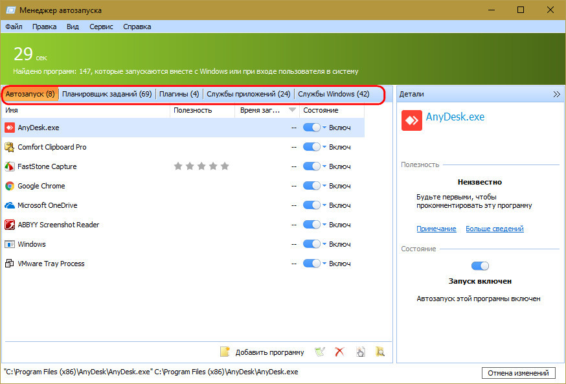Click the Примечание link
The width and height of the screenshot is (566, 384).
click(x=436, y=229)
